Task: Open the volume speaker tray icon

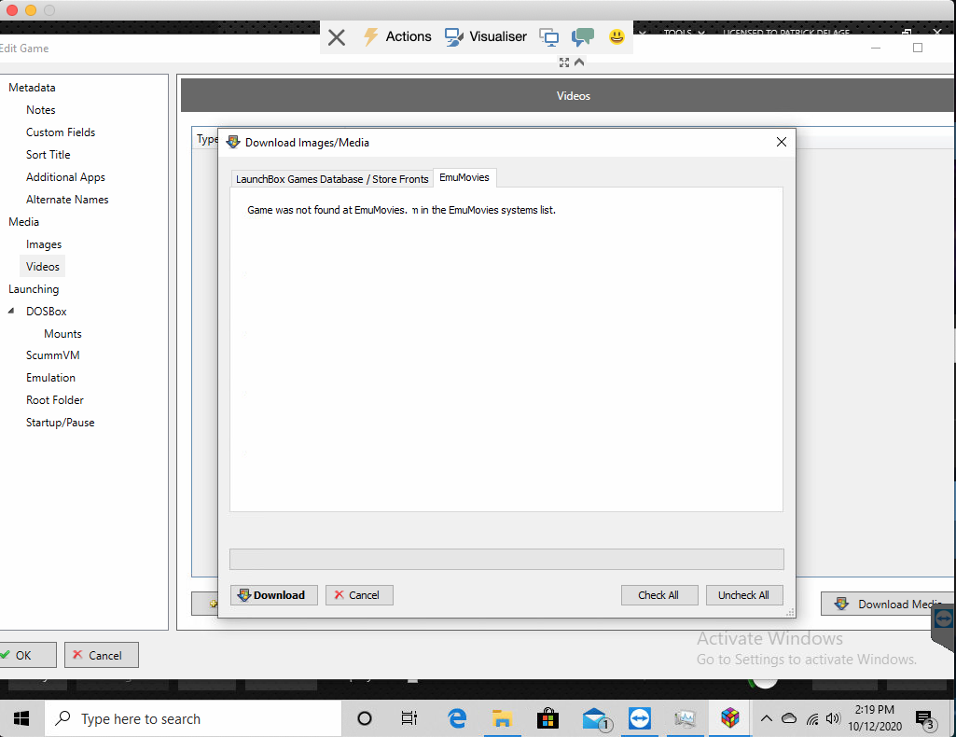Action: 833,718
